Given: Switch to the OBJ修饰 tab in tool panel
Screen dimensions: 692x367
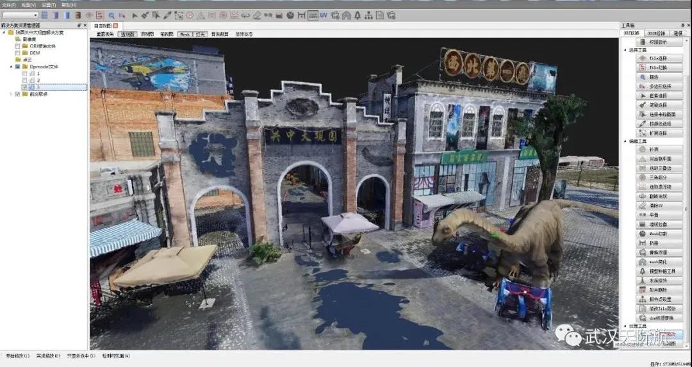Looking at the screenshot, I should point(631,33).
